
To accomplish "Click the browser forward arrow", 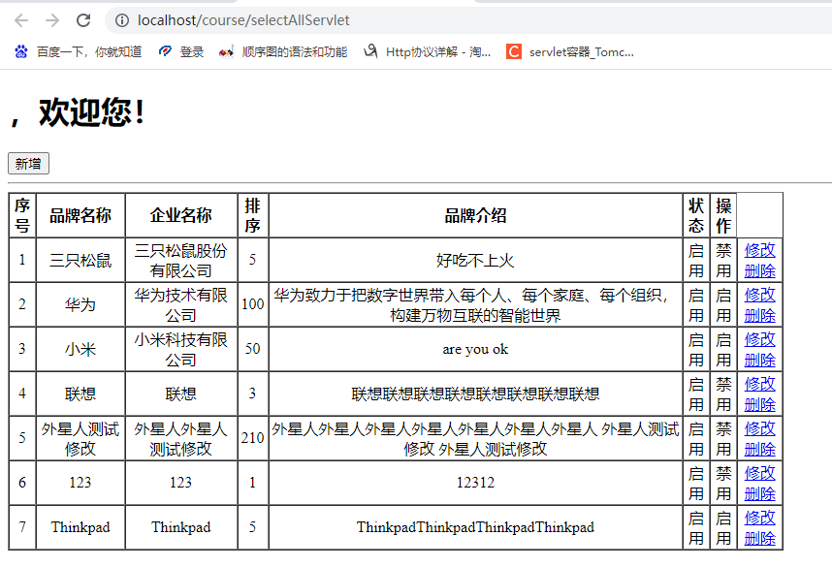I will (52, 20).
